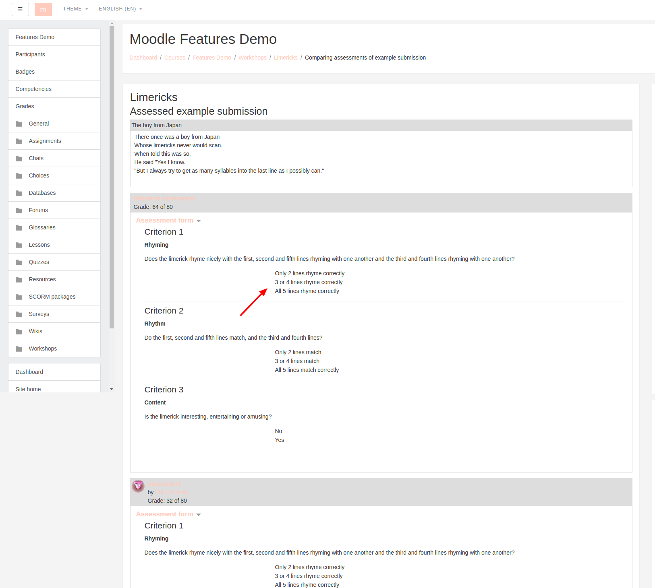Open Grades in sidebar

click(x=54, y=106)
